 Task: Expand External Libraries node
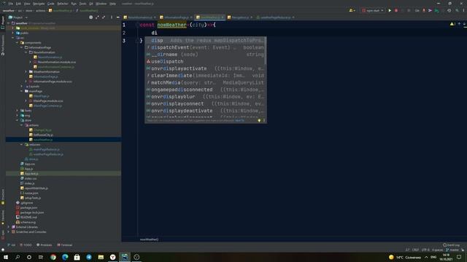9,227
